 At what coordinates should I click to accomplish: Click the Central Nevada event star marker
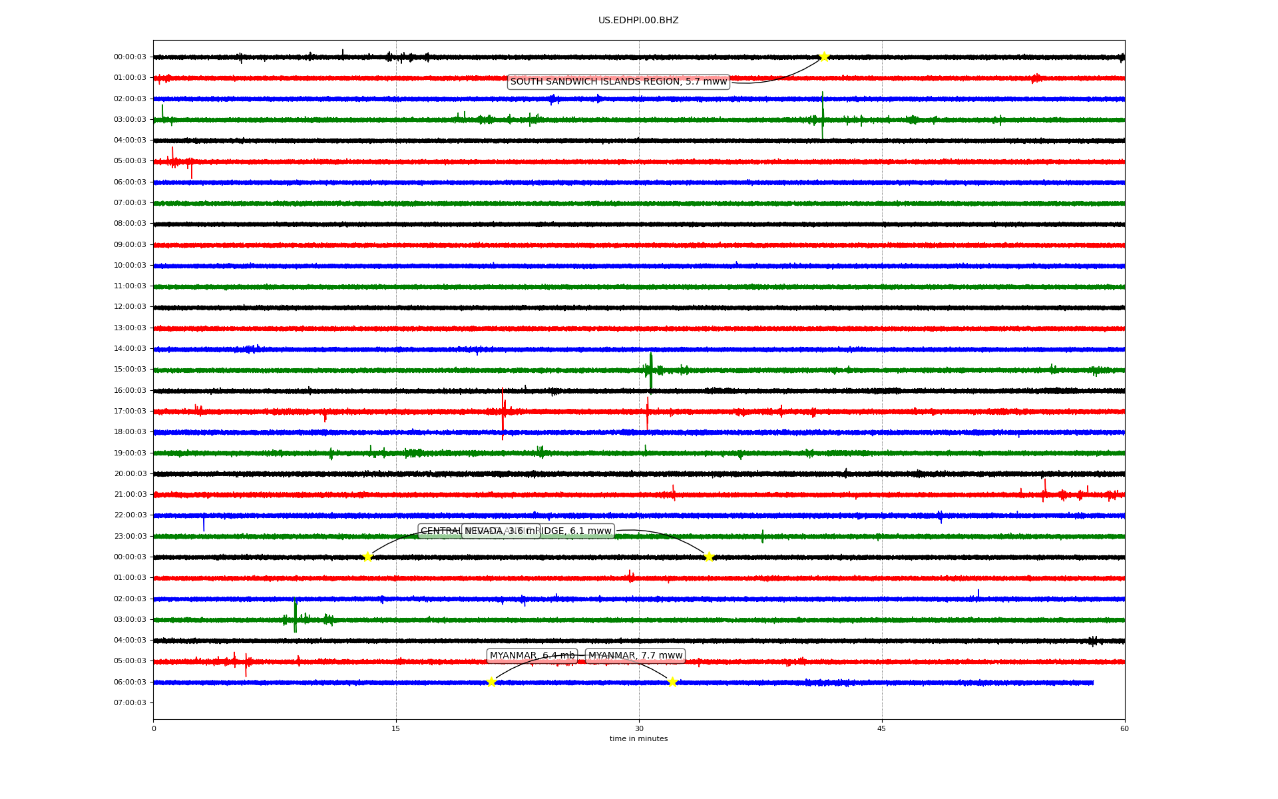point(367,557)
